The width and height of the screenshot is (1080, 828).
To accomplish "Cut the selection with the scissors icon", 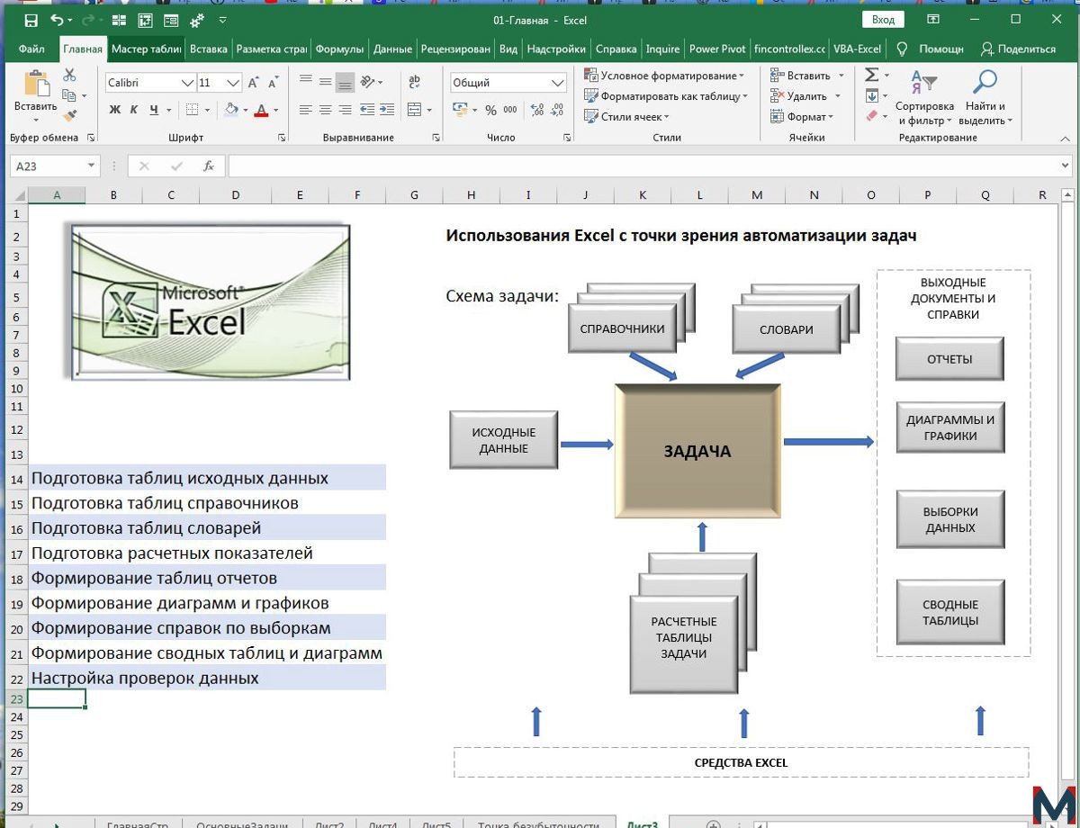I will (69, 76).
